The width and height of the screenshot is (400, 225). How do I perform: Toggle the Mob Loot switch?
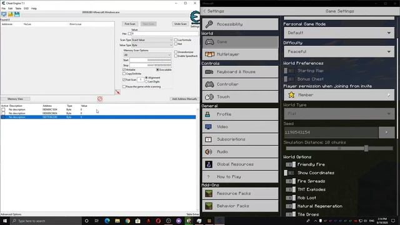pyautogui.click(x=291, y=197)
